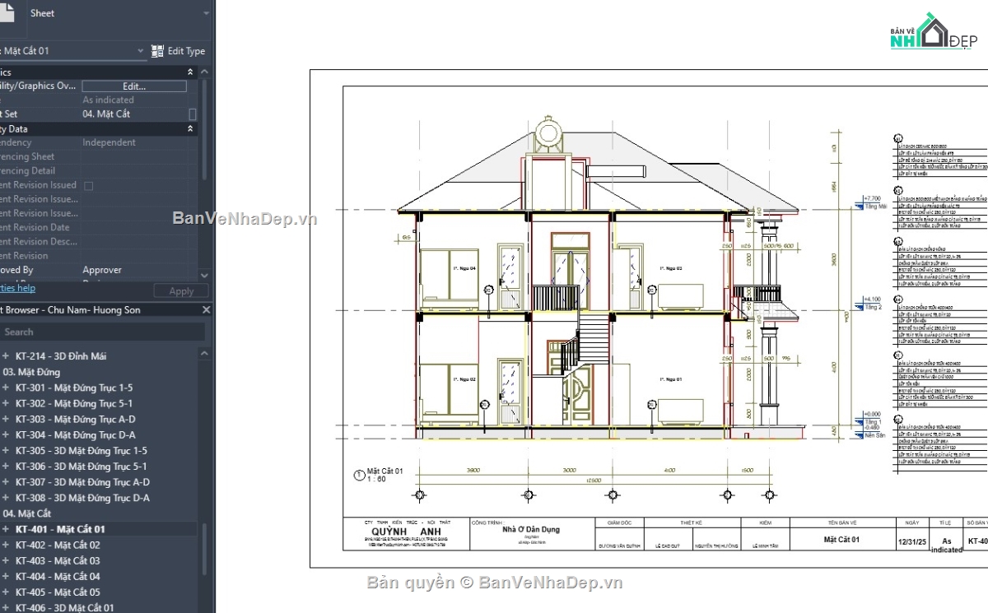This screenshot has width=988, height=613.
Task: Expand KT-214 - 3D Đỉnh Mái node
Action: (6, 356)
